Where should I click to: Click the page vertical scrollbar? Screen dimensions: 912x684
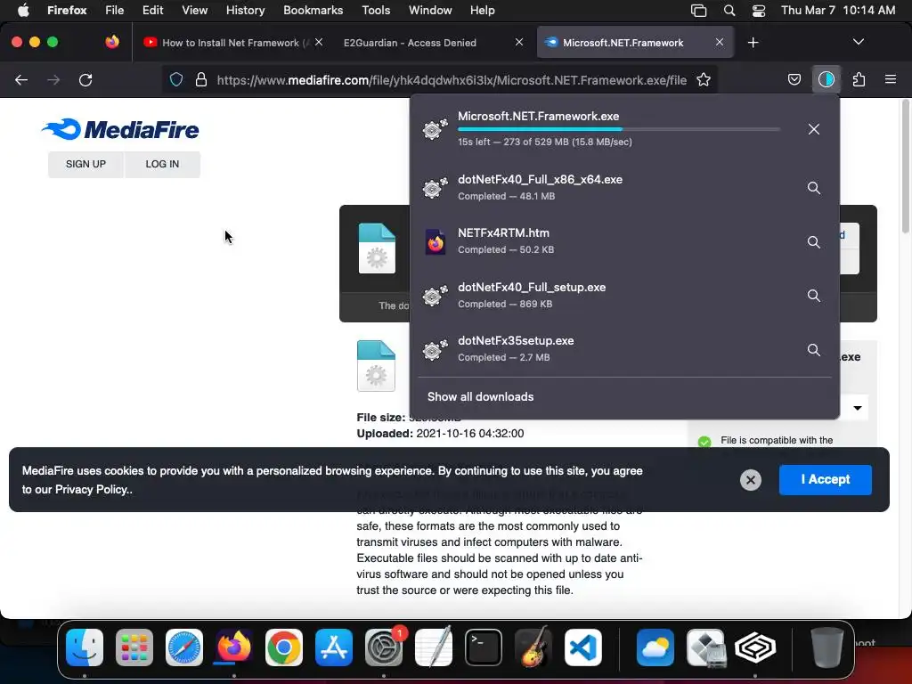(905, 167)
